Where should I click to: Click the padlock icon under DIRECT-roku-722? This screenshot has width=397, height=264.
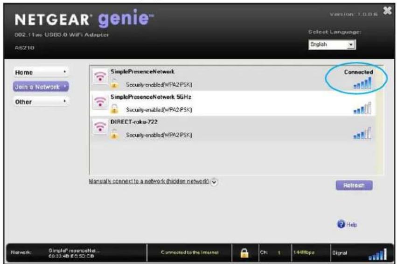click(x=114, y=134)
